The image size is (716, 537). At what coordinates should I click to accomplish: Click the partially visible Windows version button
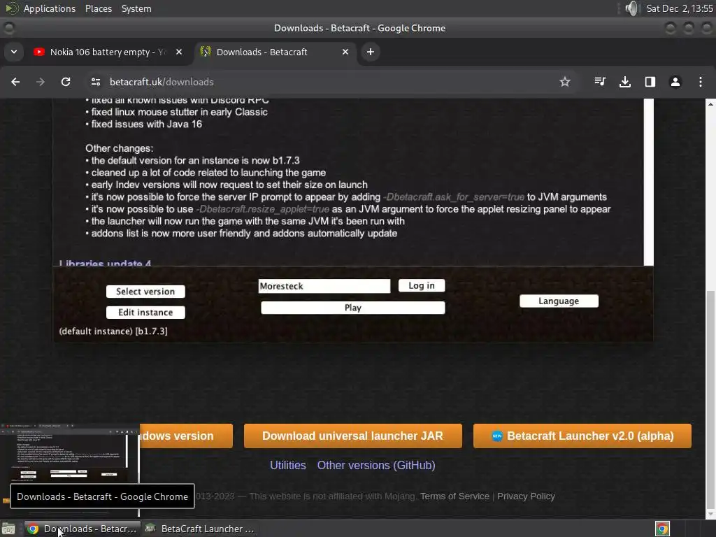point(186,436)
